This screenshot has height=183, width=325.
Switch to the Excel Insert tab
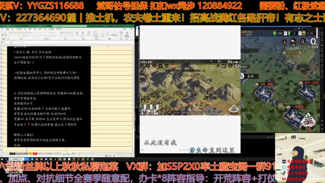[13, 29]
